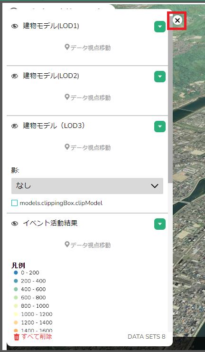
Task: Click the panel's vertical scrollbar thumb
Action: [170, 99]
